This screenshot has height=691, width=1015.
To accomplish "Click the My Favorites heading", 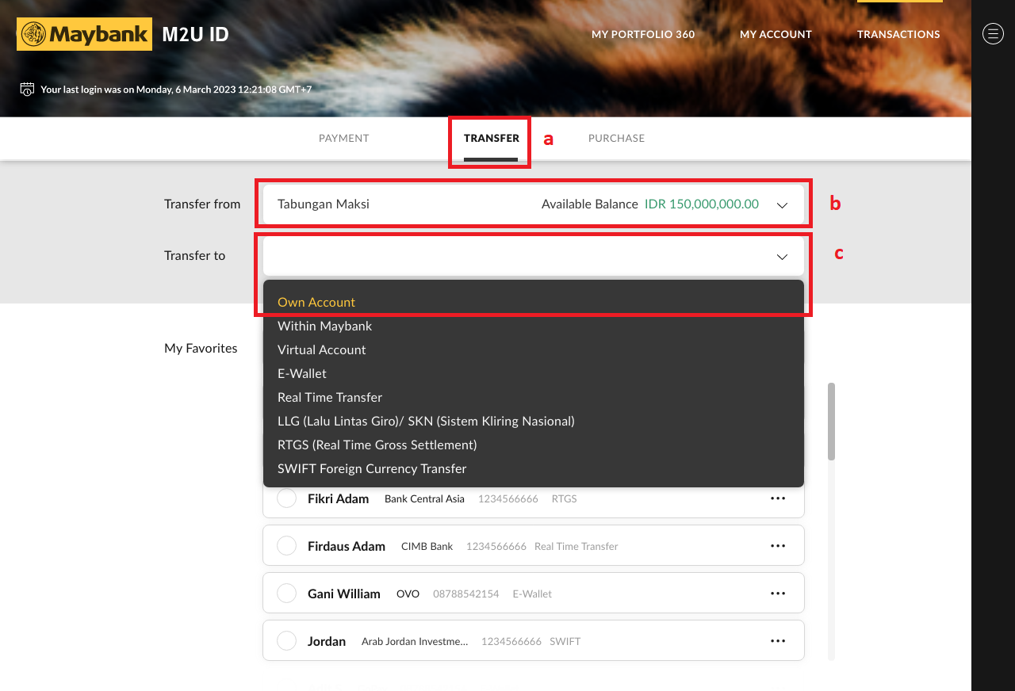I will tap(201, 348).
